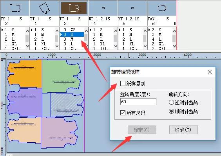This screenshot has height=156, width=221.
Task: Select the rotated TT_1 piece thumbnail numbered 1
Action: click(44, 8)
